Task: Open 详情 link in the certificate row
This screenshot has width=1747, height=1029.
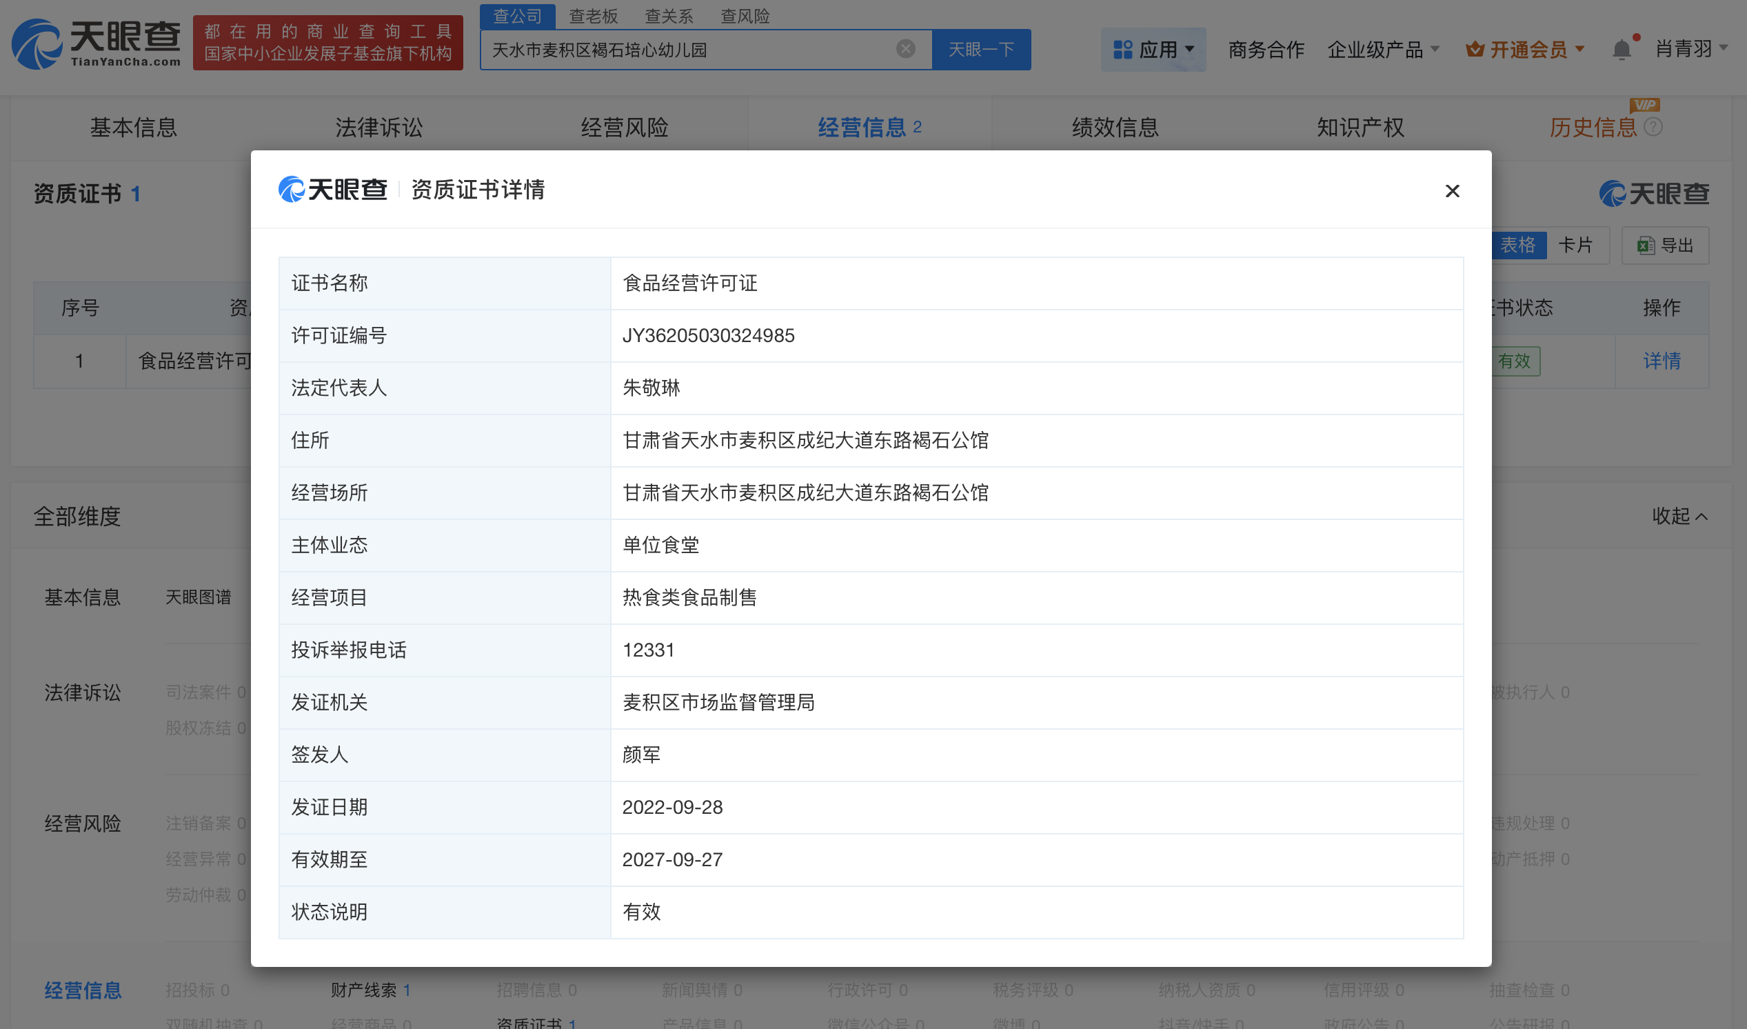Action: click(x=1661, y=361)
